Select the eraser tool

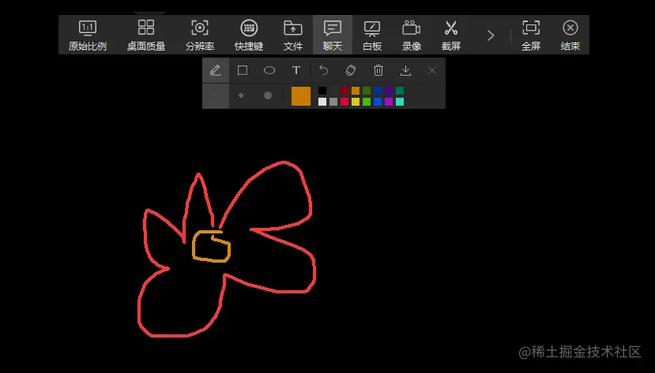click(351, 70)
